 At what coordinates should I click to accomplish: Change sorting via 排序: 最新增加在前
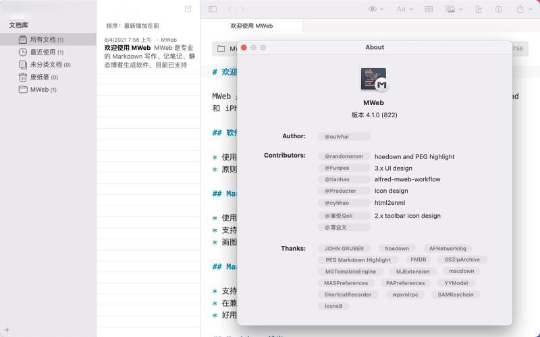click(132, 26)
